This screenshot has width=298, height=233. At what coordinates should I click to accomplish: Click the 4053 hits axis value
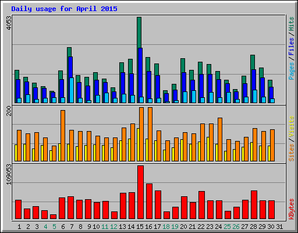coord(9,23)
